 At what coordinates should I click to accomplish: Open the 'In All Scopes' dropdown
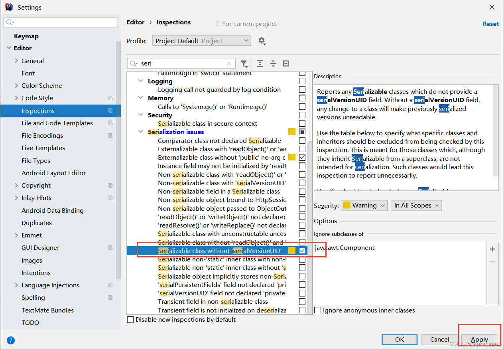click(417, 205)
